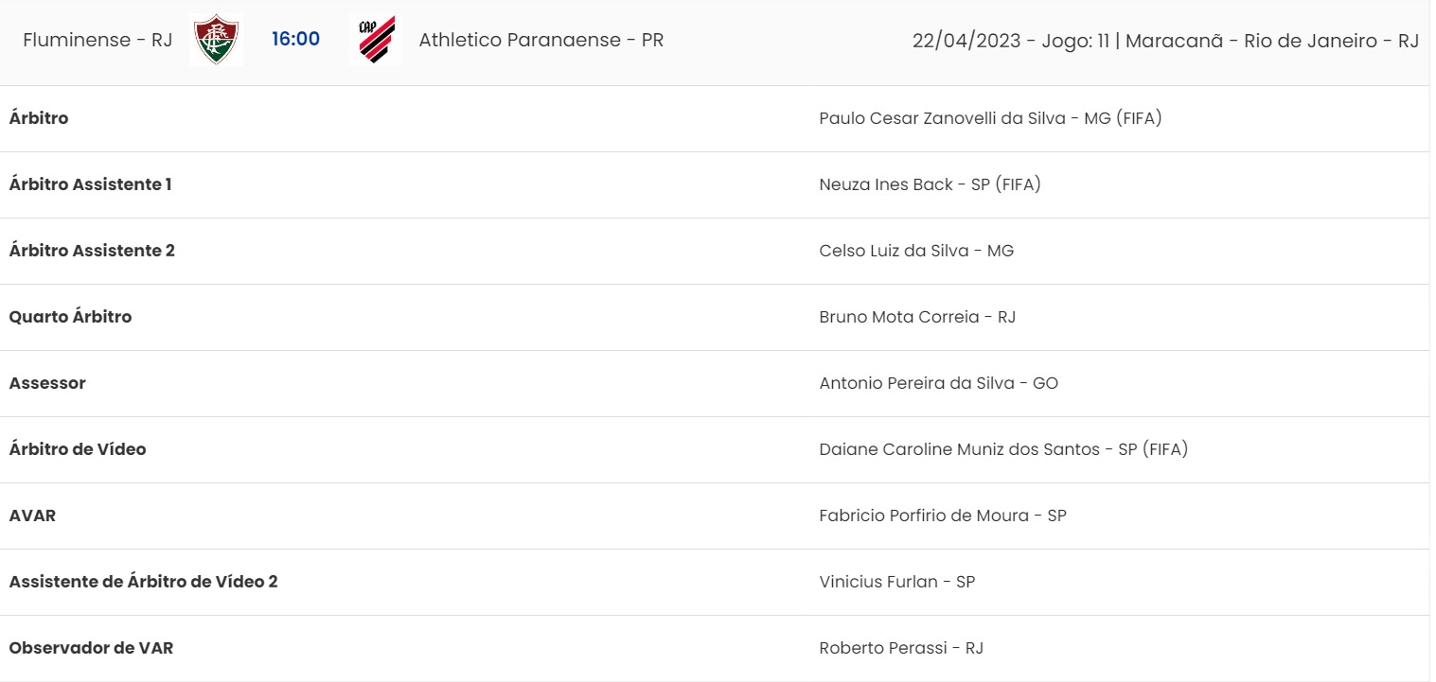The image size is (1436, 682).
Task: Select VAR observer Roberto Perassi - RJ
Action: 901,648
